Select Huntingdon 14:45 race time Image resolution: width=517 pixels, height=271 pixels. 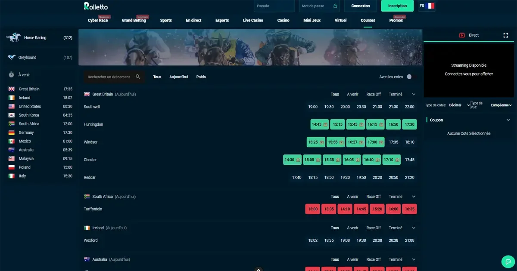320,124
